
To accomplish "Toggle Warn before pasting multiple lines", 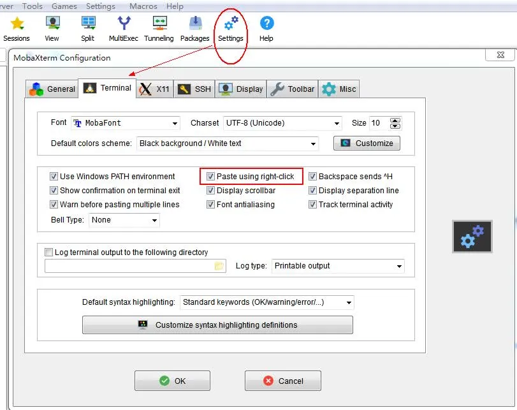I will (x=54, y=205).
